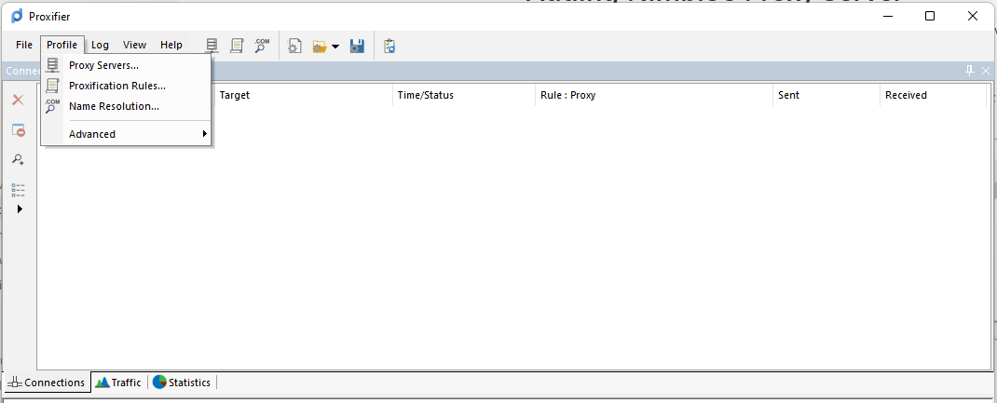The height and width of the screenshot is (403, 997).
Task: Click the magnifier-plus icon in left sidebar
Action: click(x=18, y=160)
